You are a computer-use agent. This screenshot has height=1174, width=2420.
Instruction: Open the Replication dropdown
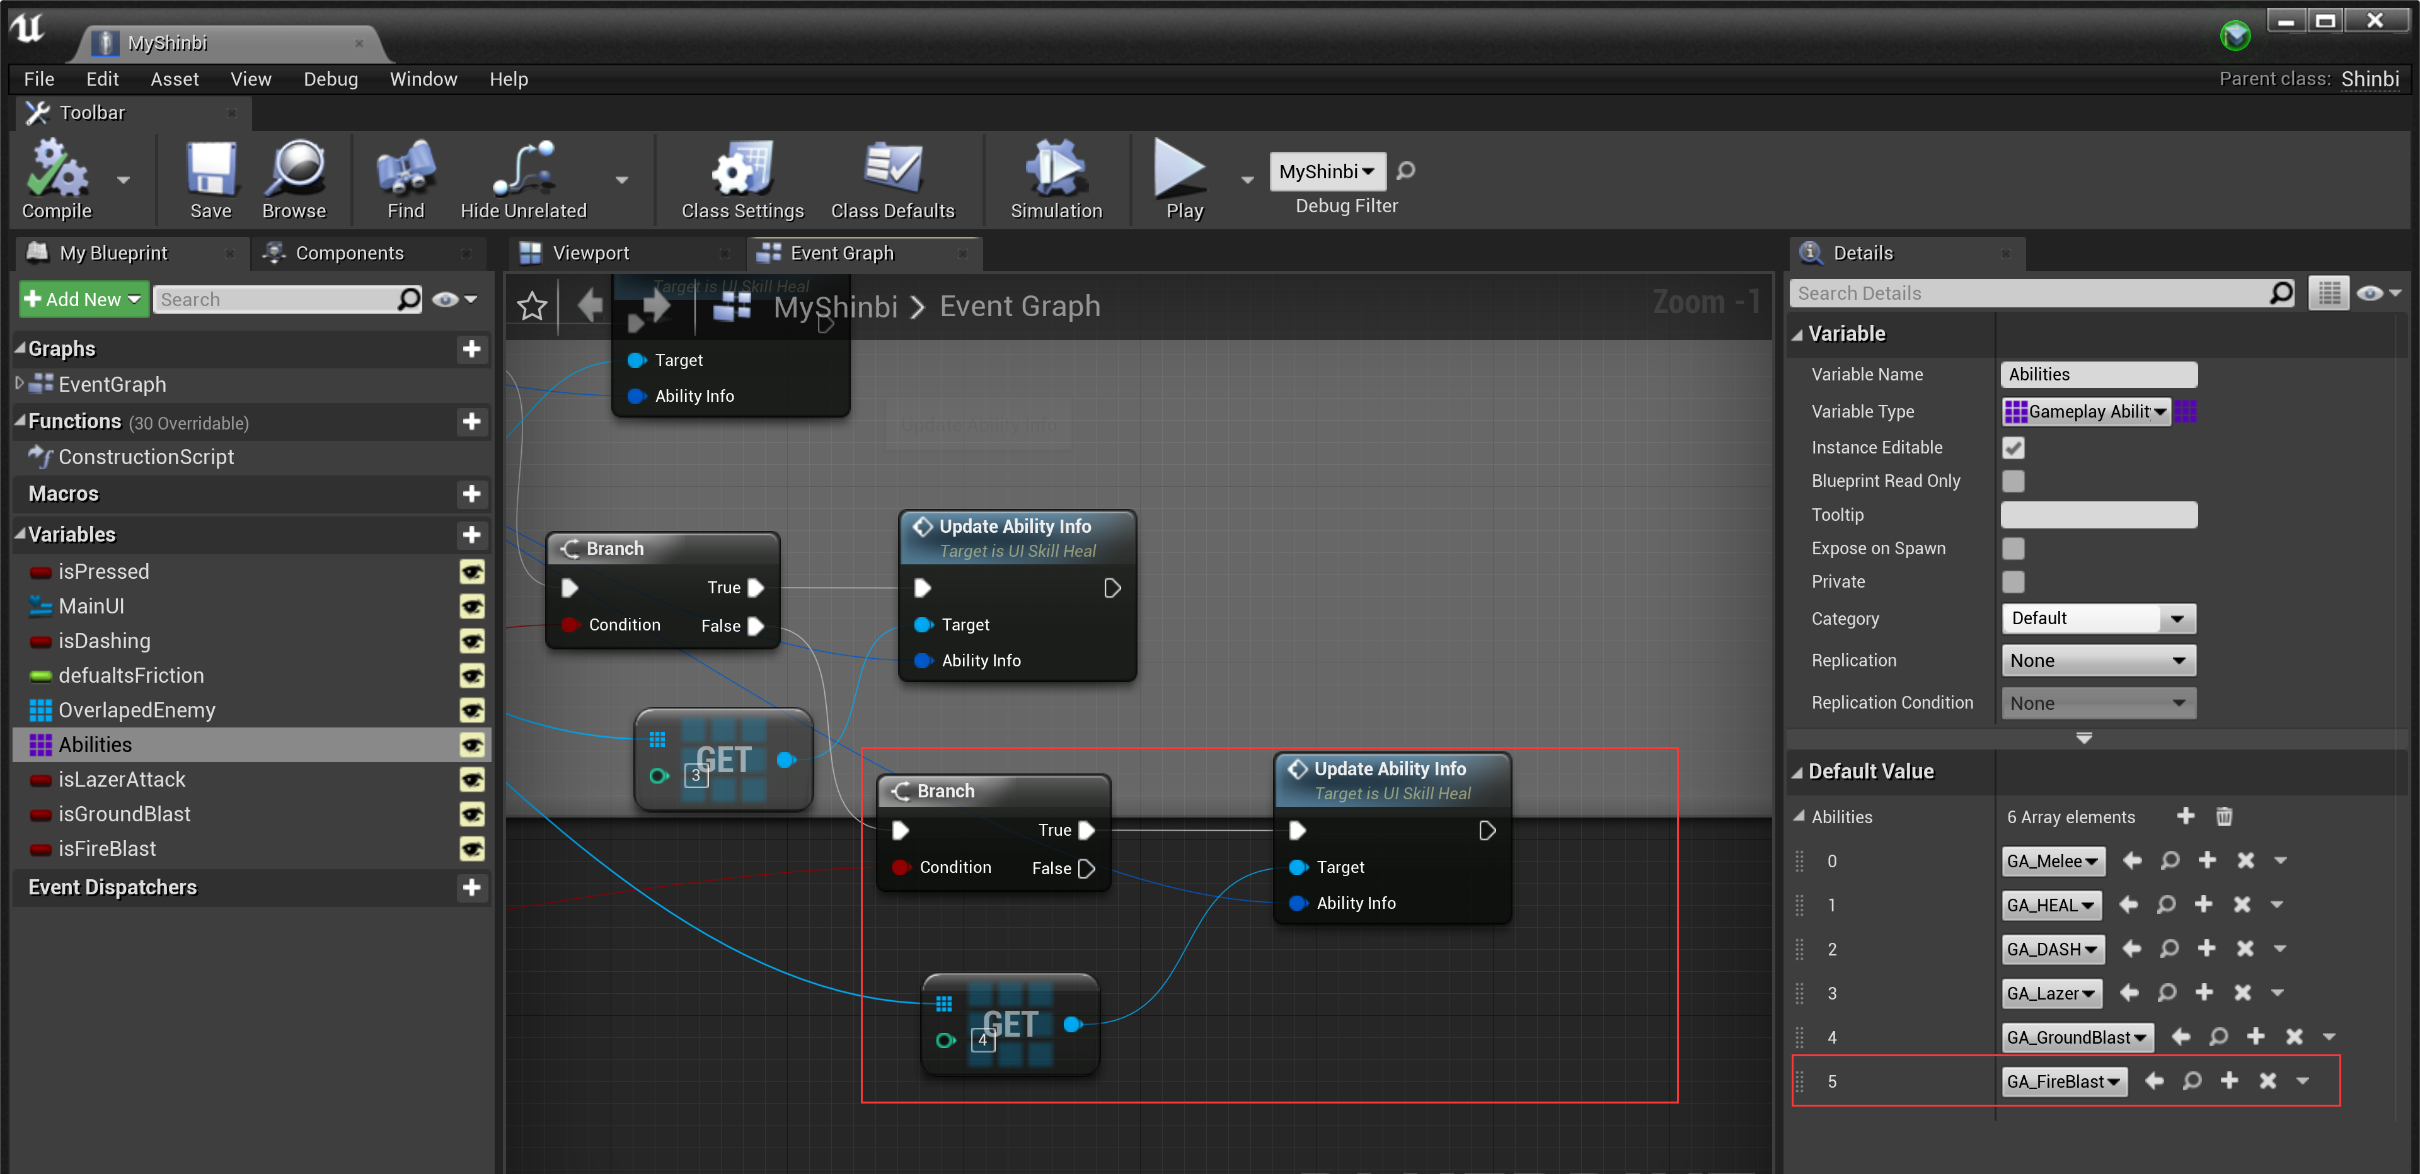(x=2099, y=660)
